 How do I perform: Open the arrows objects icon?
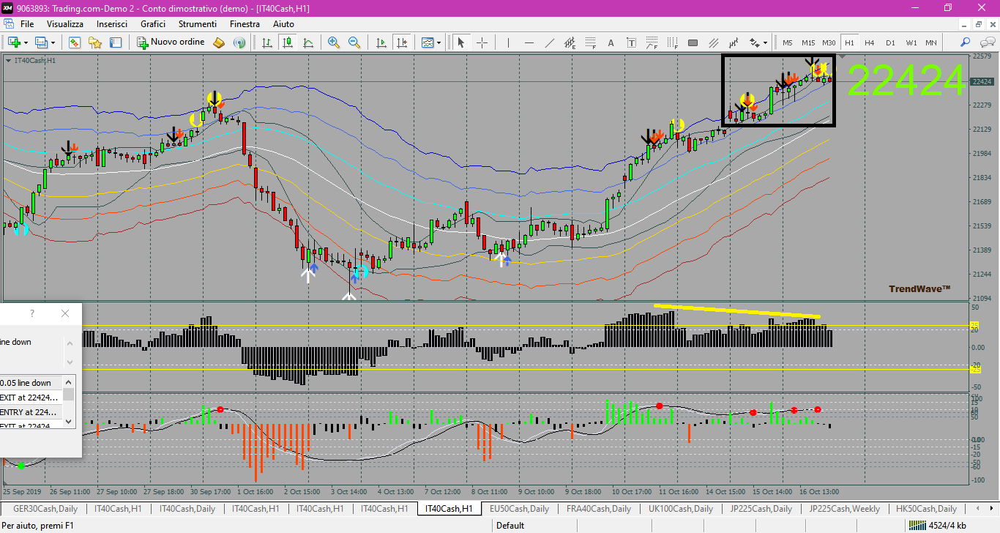[754, 42]
